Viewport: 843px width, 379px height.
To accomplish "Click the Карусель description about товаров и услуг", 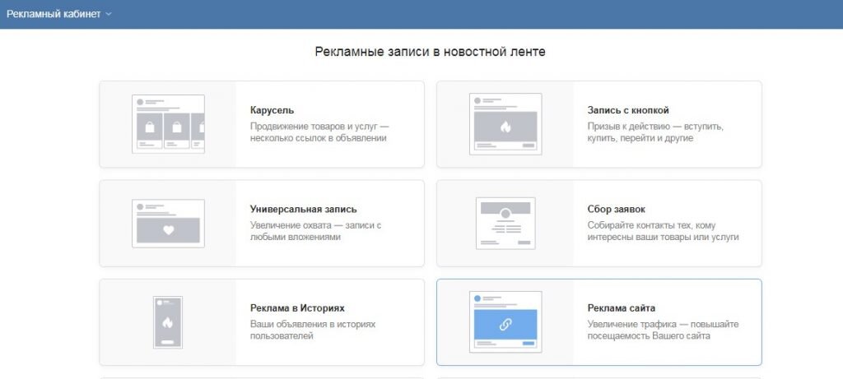I will 319,132.
